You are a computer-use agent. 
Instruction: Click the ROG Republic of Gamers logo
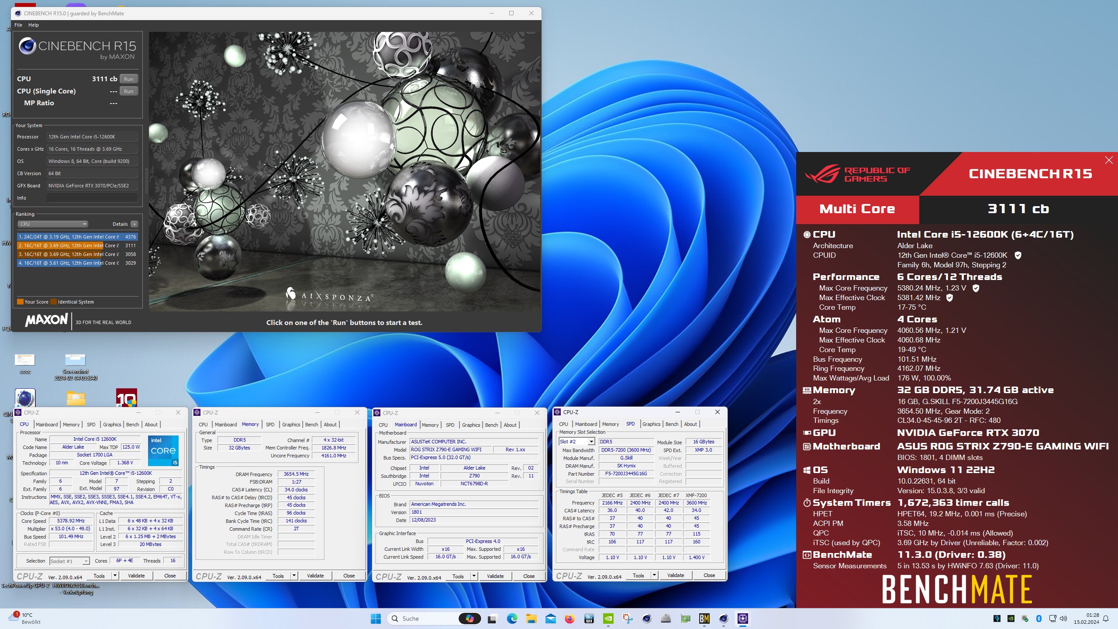(857, 174)
